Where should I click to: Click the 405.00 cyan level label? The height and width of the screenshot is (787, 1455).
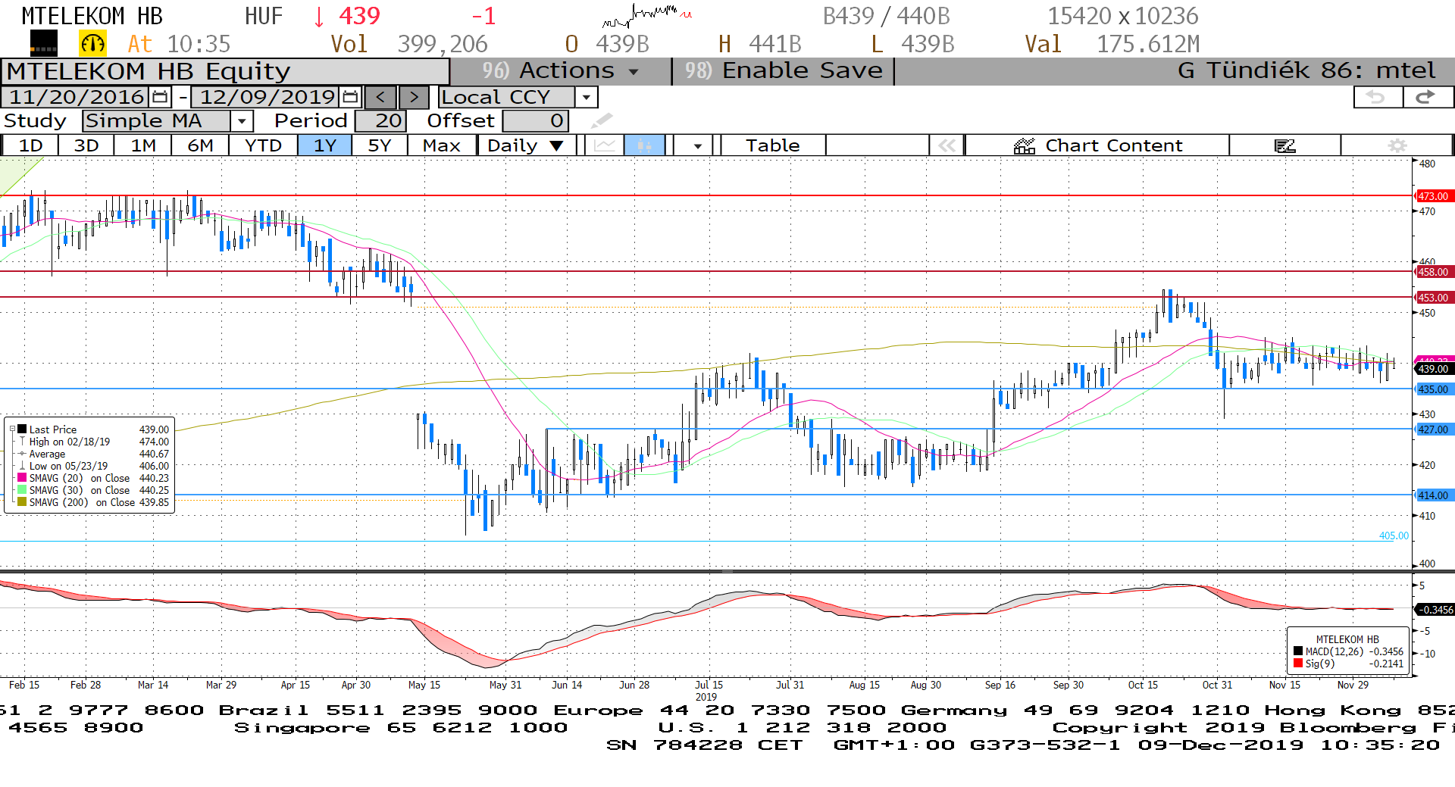tap(1394, 536)
